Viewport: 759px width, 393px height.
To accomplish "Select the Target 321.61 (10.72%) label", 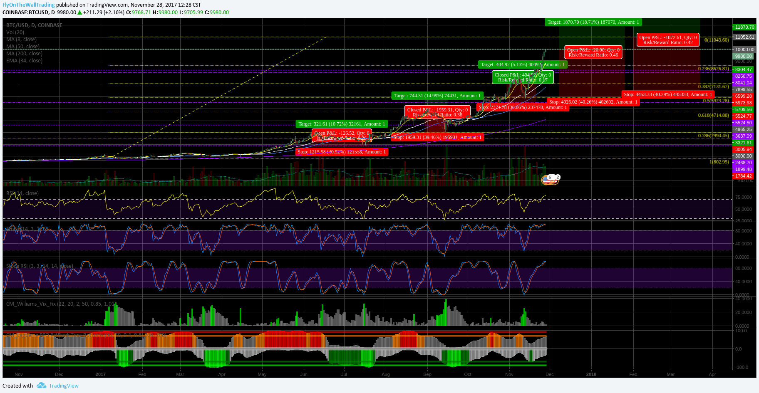I will coord(342,124).
